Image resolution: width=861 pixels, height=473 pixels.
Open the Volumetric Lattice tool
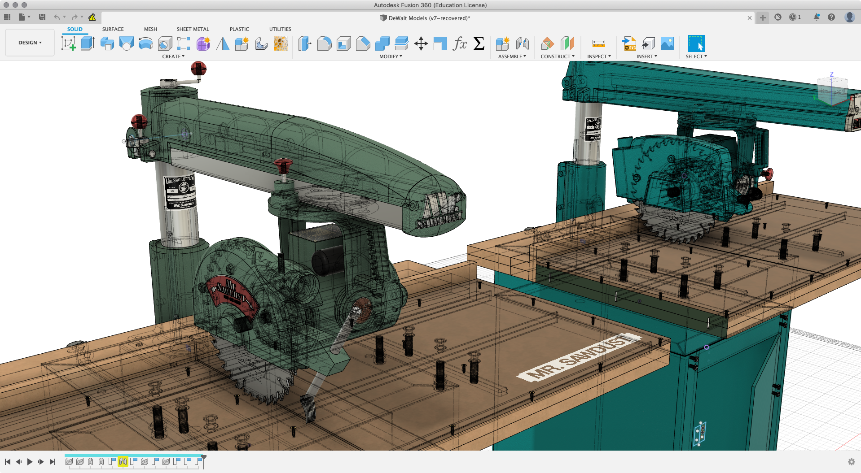click(281, 43)
